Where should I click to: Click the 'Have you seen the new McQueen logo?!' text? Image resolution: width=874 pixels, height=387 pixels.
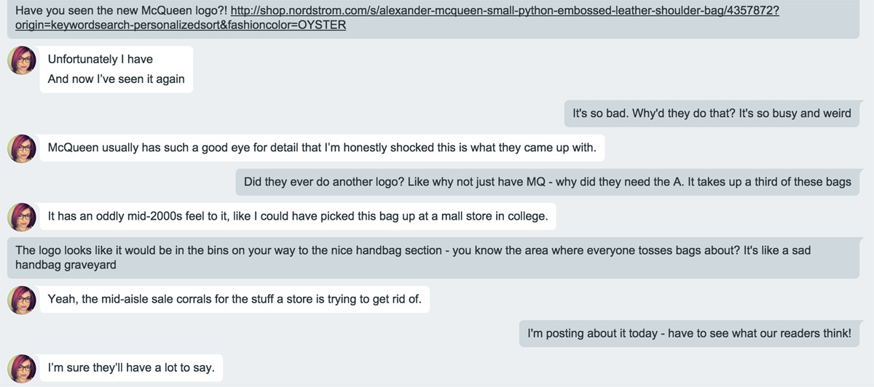tap(122, 11)
